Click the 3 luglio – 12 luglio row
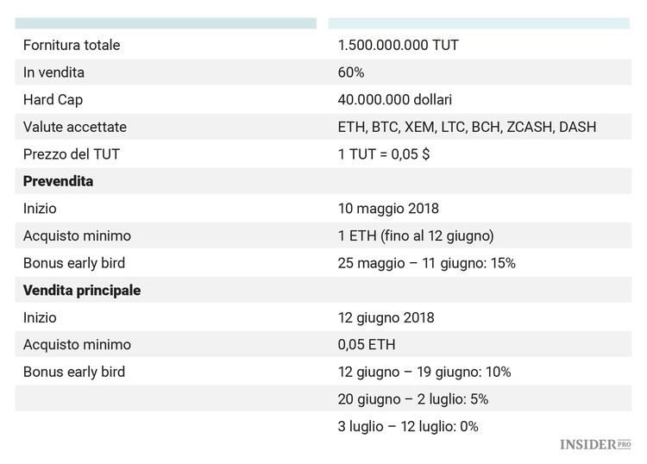This screenshot has width=647, height=464. tap(408, 426)
